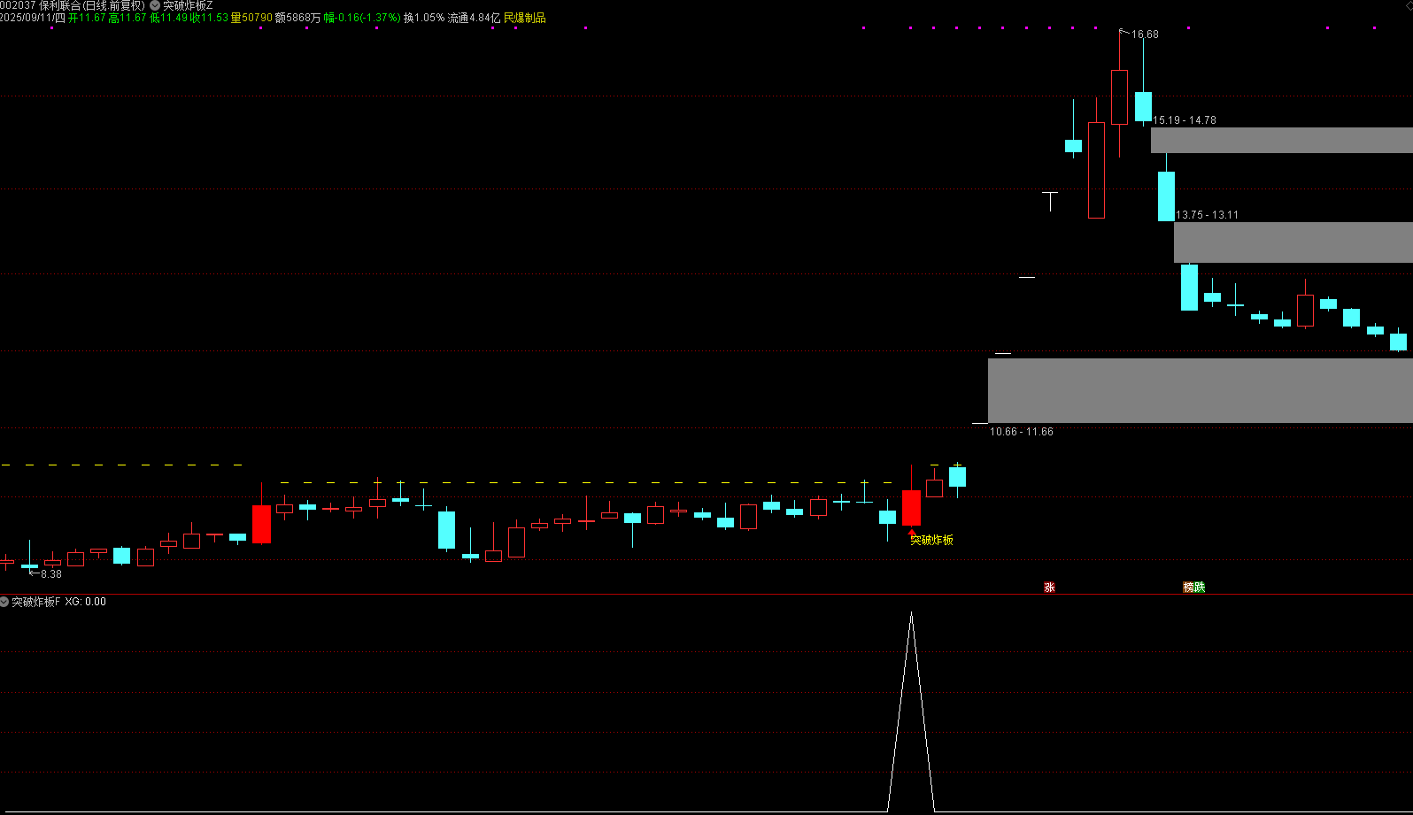Click the green 跌 event marker
The width and height of the screenshot is (1413, 815).
[1200, 588]
